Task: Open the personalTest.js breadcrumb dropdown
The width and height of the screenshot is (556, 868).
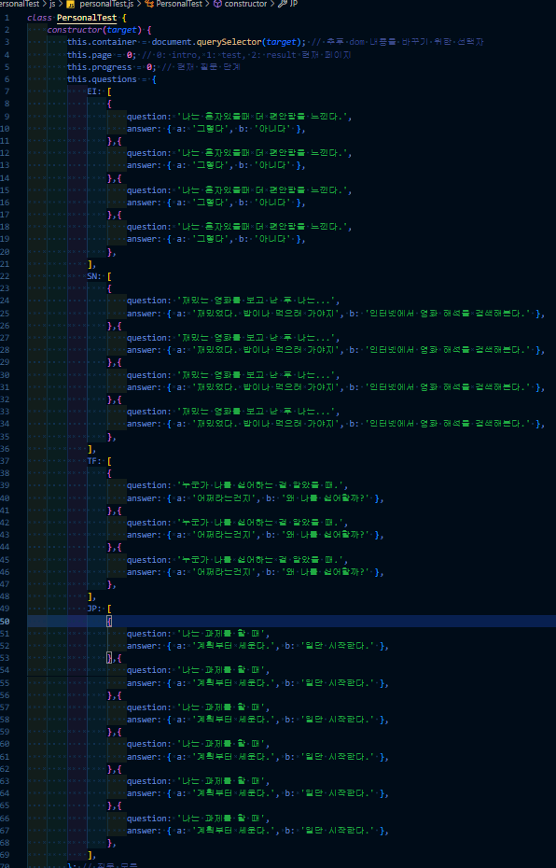Action: coord(106,4)
